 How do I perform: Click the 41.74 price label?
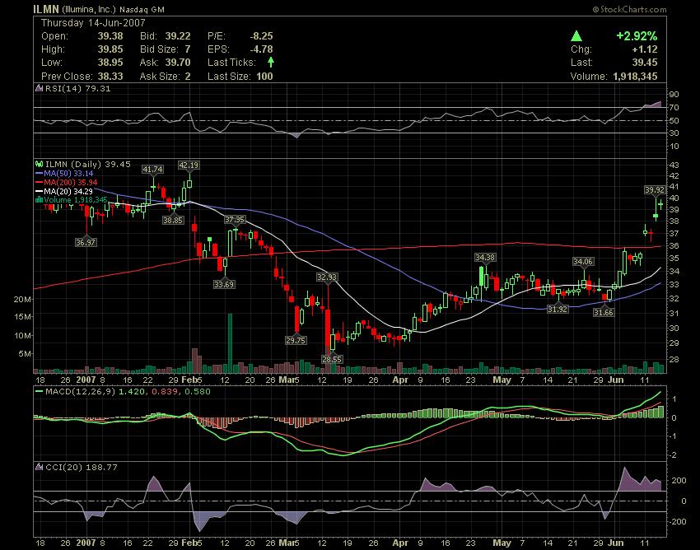152,169
